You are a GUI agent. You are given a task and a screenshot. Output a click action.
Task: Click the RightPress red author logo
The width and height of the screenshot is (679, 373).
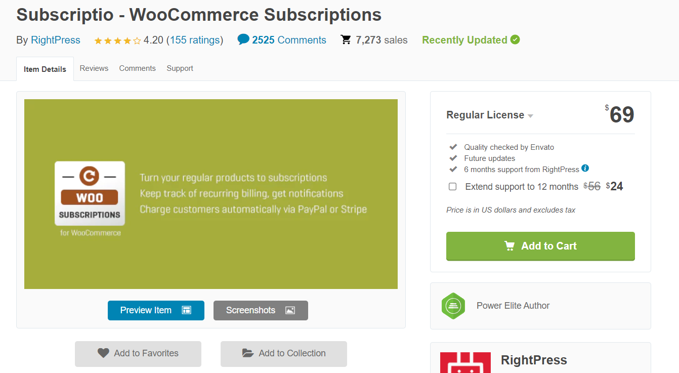point(465,362)
